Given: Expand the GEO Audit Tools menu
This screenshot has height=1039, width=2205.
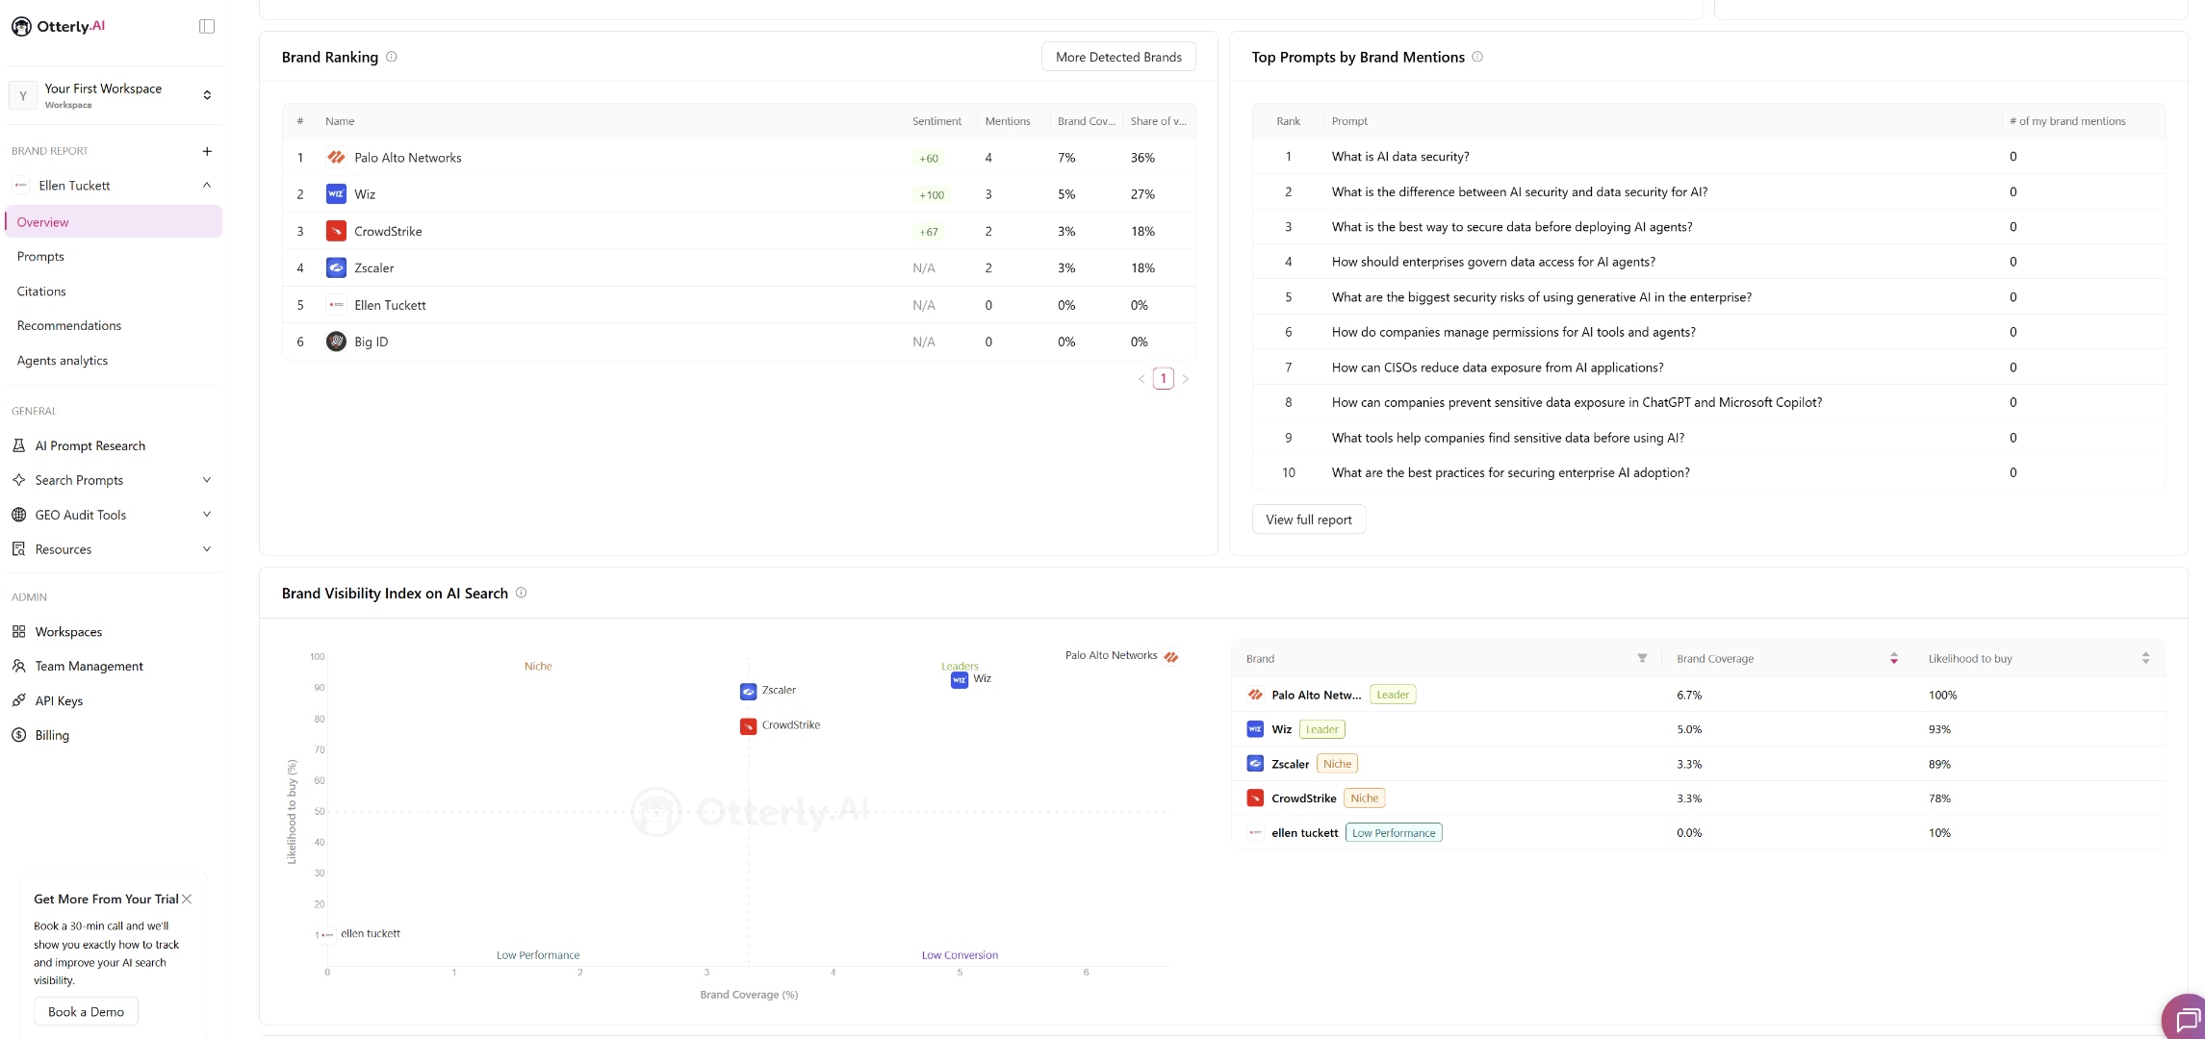Looking at the screenshot, I should coord(207,515).
